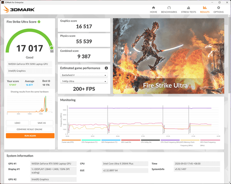Click the Time value 2026-09-03 17:45
The image size is (231, 184).
197,164
